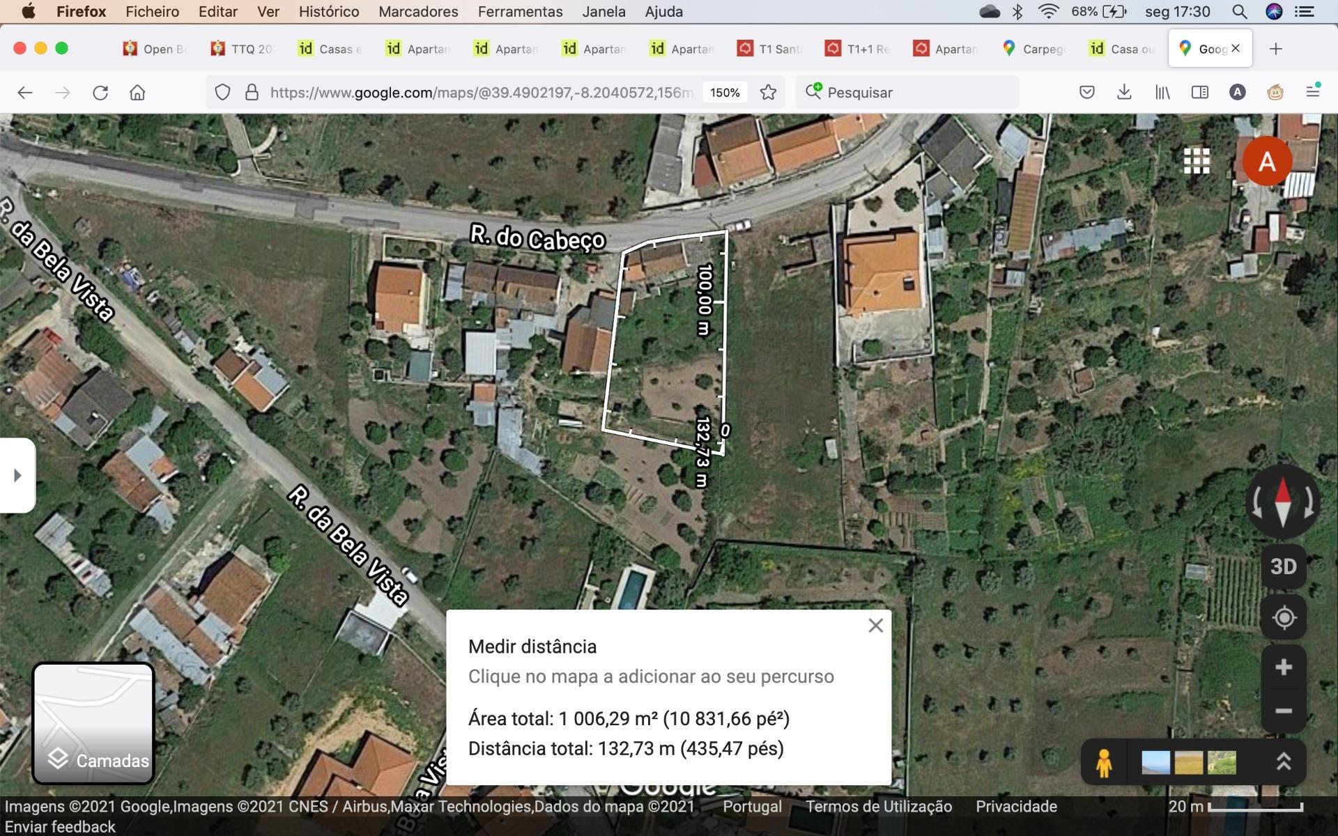Switch to the T1 Sant tab

[x=771, y=49]
